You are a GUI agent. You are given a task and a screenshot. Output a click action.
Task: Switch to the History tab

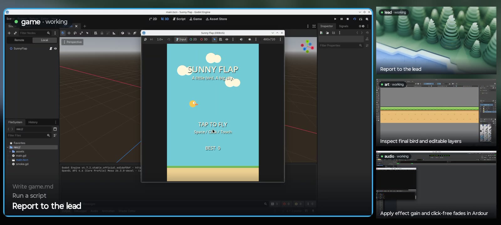click(x=33, y=122)
